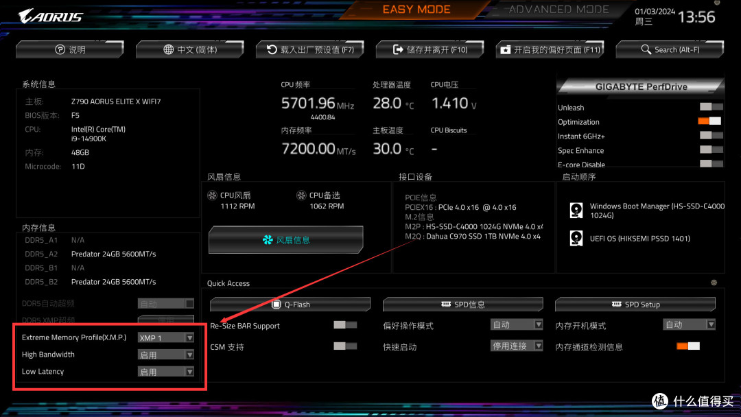
Task: Open DDR5 XMP超频 dropdown
Action: click(x=166, y=320)
